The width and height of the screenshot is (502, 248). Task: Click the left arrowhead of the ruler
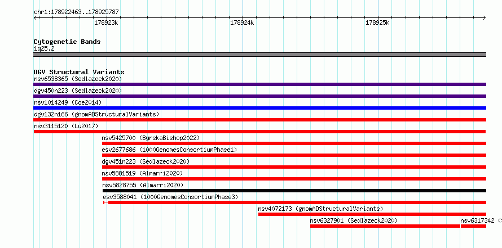tap(35, 17)
